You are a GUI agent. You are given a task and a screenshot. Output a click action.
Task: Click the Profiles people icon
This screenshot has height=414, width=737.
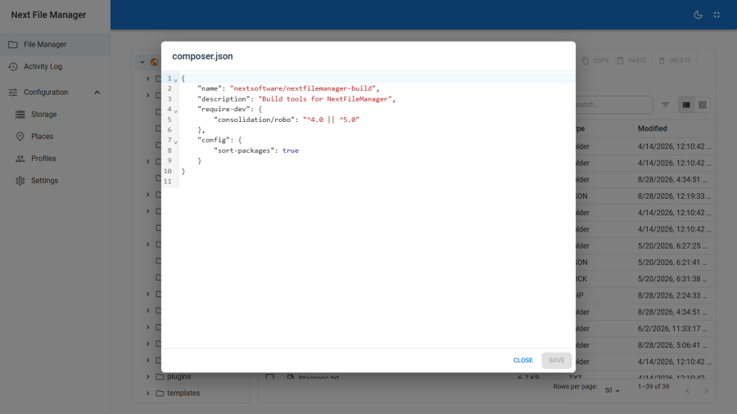coord(20,159)
